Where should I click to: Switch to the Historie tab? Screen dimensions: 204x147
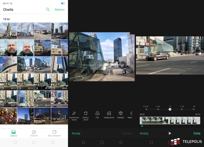[34, 133]
